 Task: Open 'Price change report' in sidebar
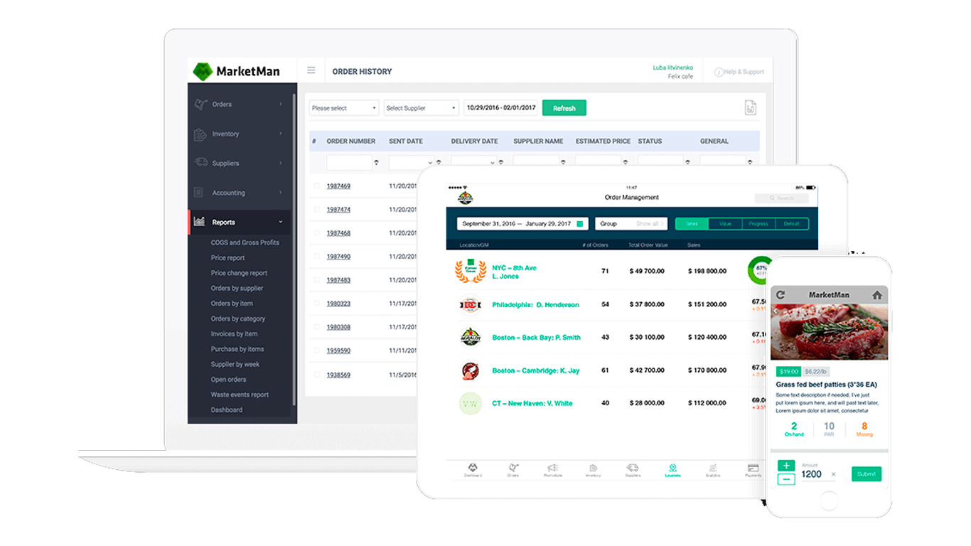239,273
